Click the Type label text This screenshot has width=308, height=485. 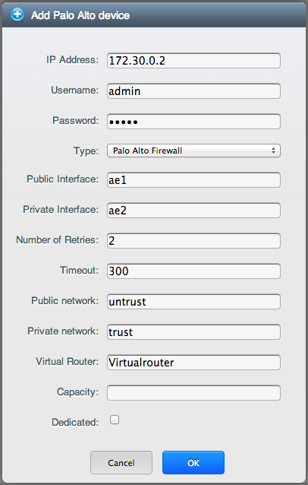point(86,151)
